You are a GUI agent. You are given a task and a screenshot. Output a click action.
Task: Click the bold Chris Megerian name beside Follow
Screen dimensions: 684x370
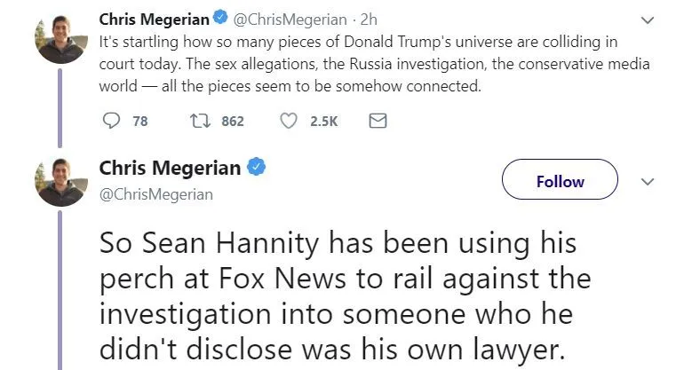click(170, 168)
